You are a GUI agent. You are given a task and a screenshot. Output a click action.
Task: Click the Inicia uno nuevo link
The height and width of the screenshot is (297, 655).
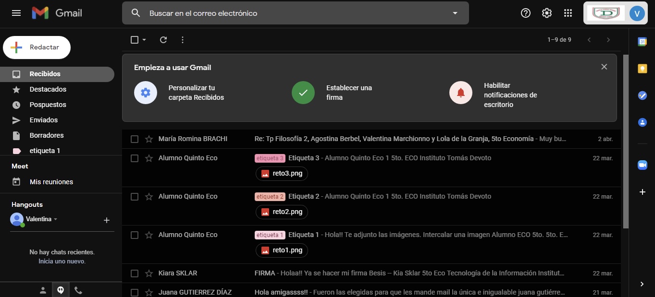click(62, 261)
